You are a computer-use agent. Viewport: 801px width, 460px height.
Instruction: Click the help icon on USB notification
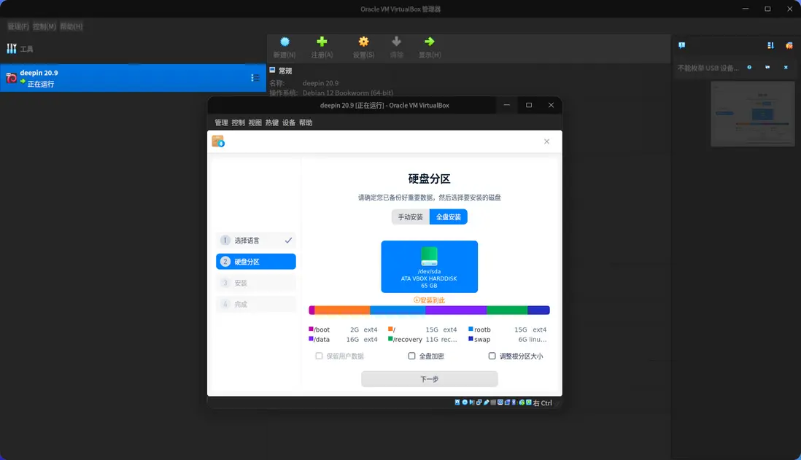(749, 67)
